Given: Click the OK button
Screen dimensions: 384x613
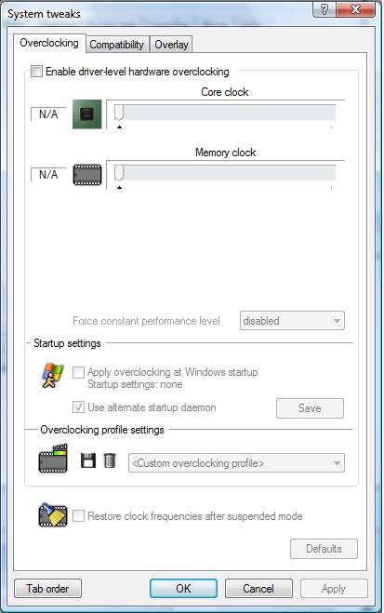Looking at the screenshot, I should coord(183,589).
